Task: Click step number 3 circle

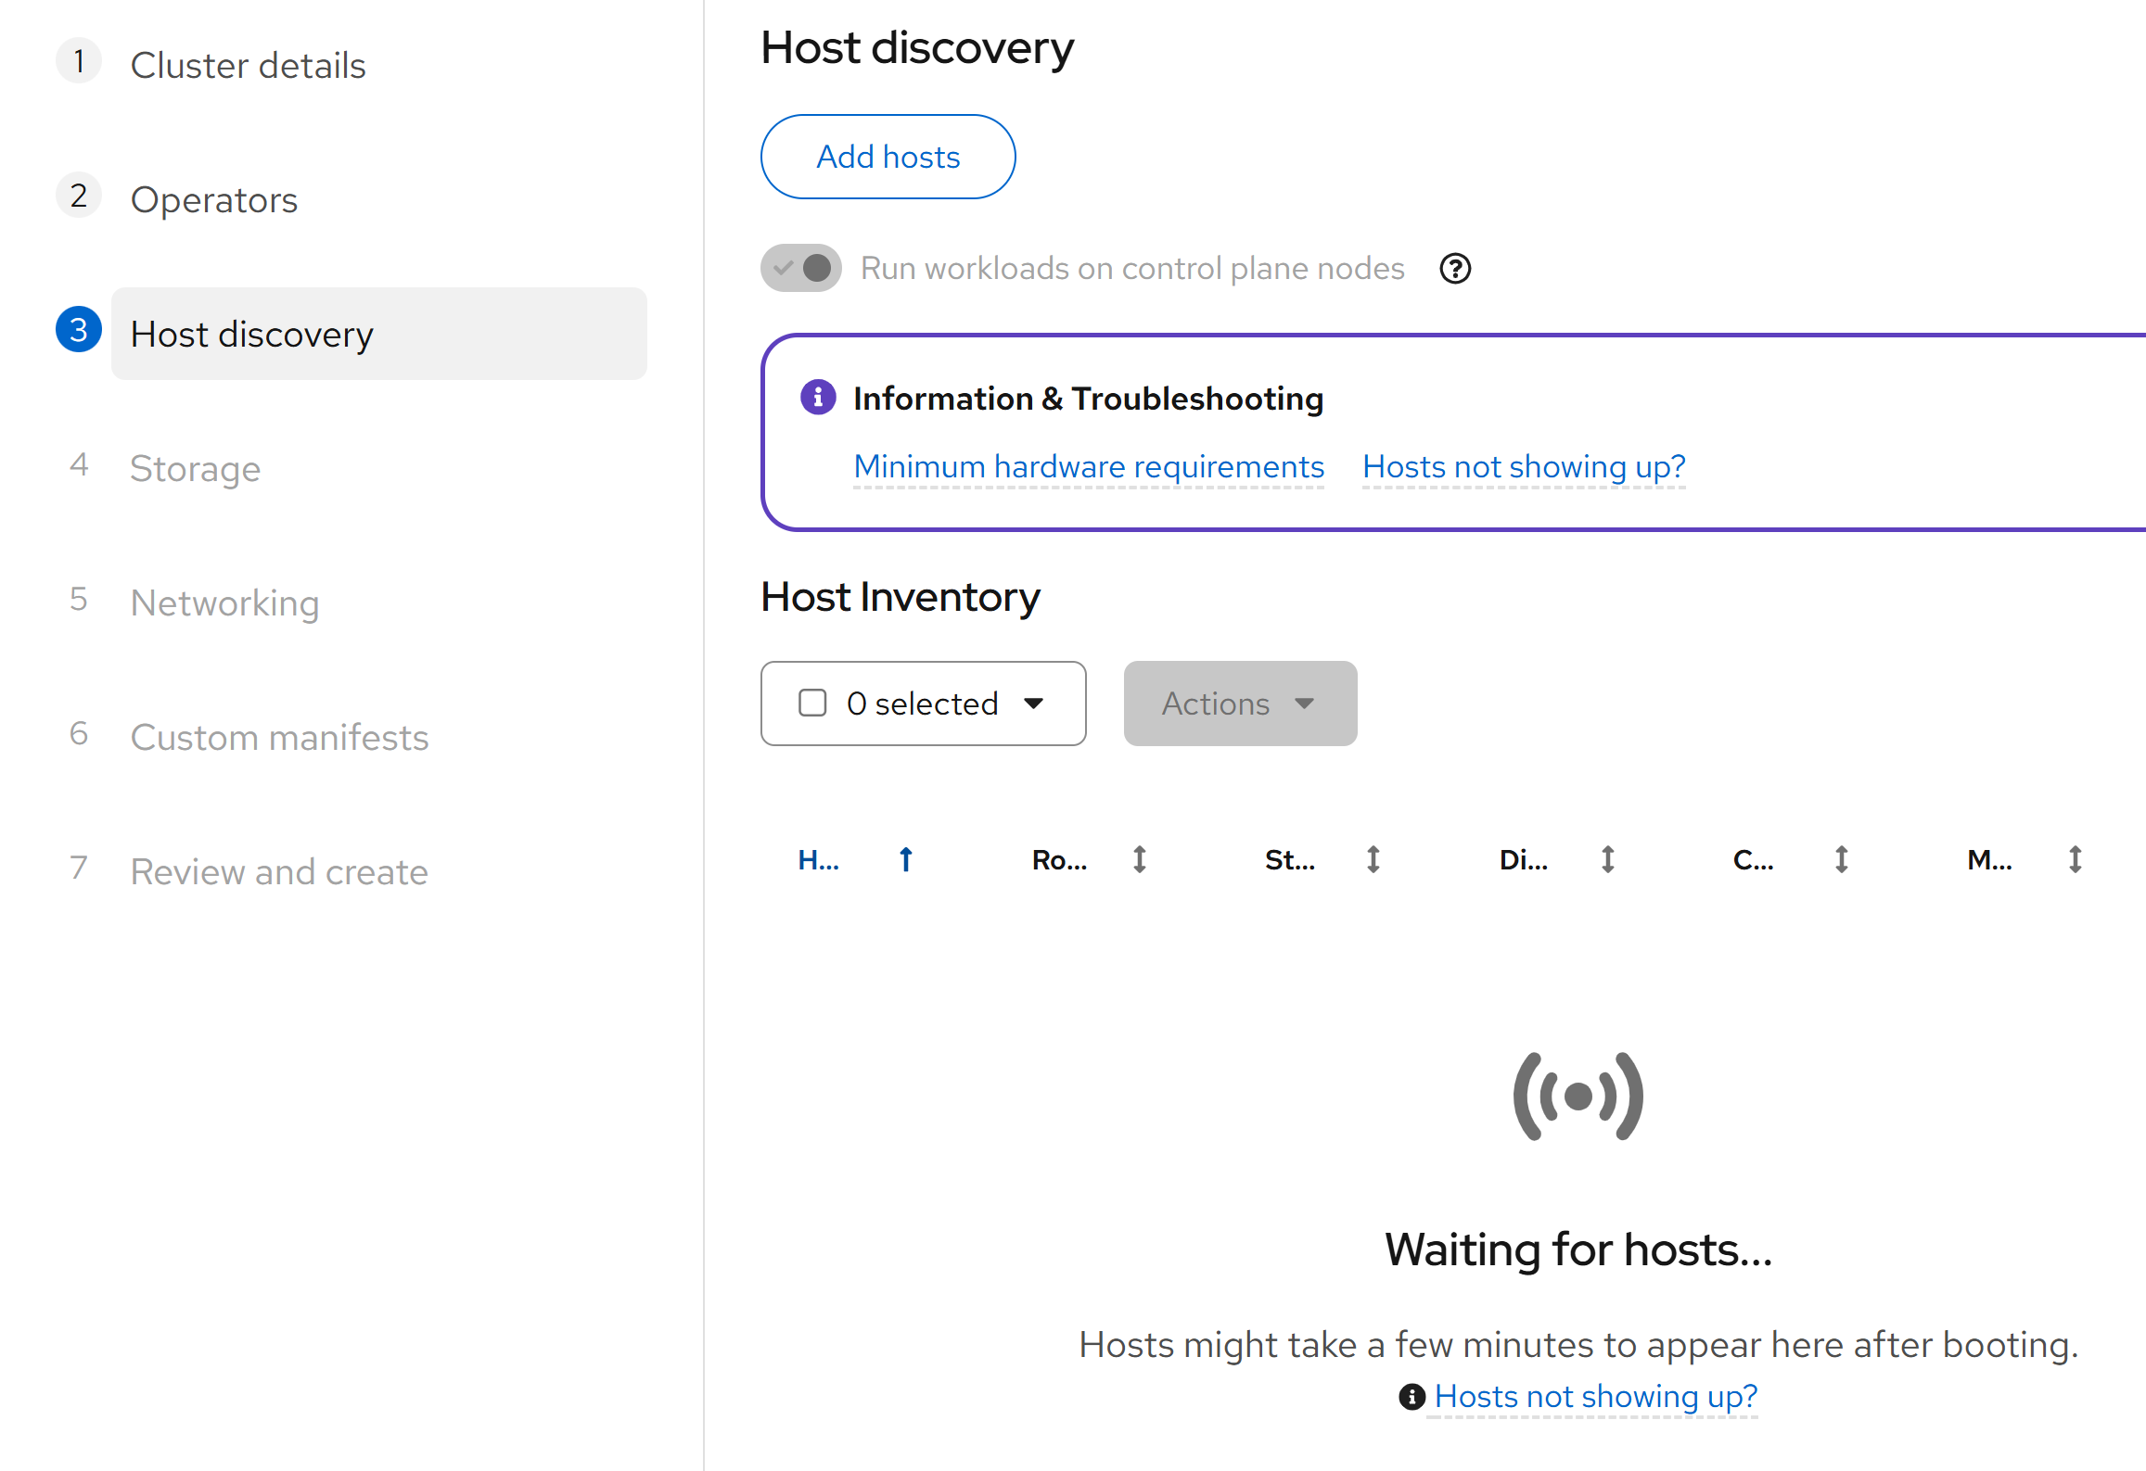Action: [x=79, y=330]
